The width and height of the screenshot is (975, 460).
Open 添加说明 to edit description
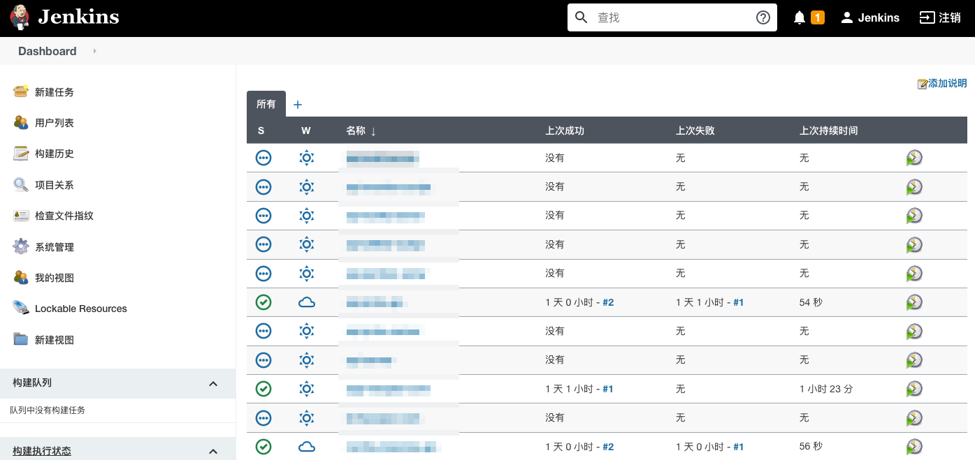pyautogui.click(x=942, y=83)
